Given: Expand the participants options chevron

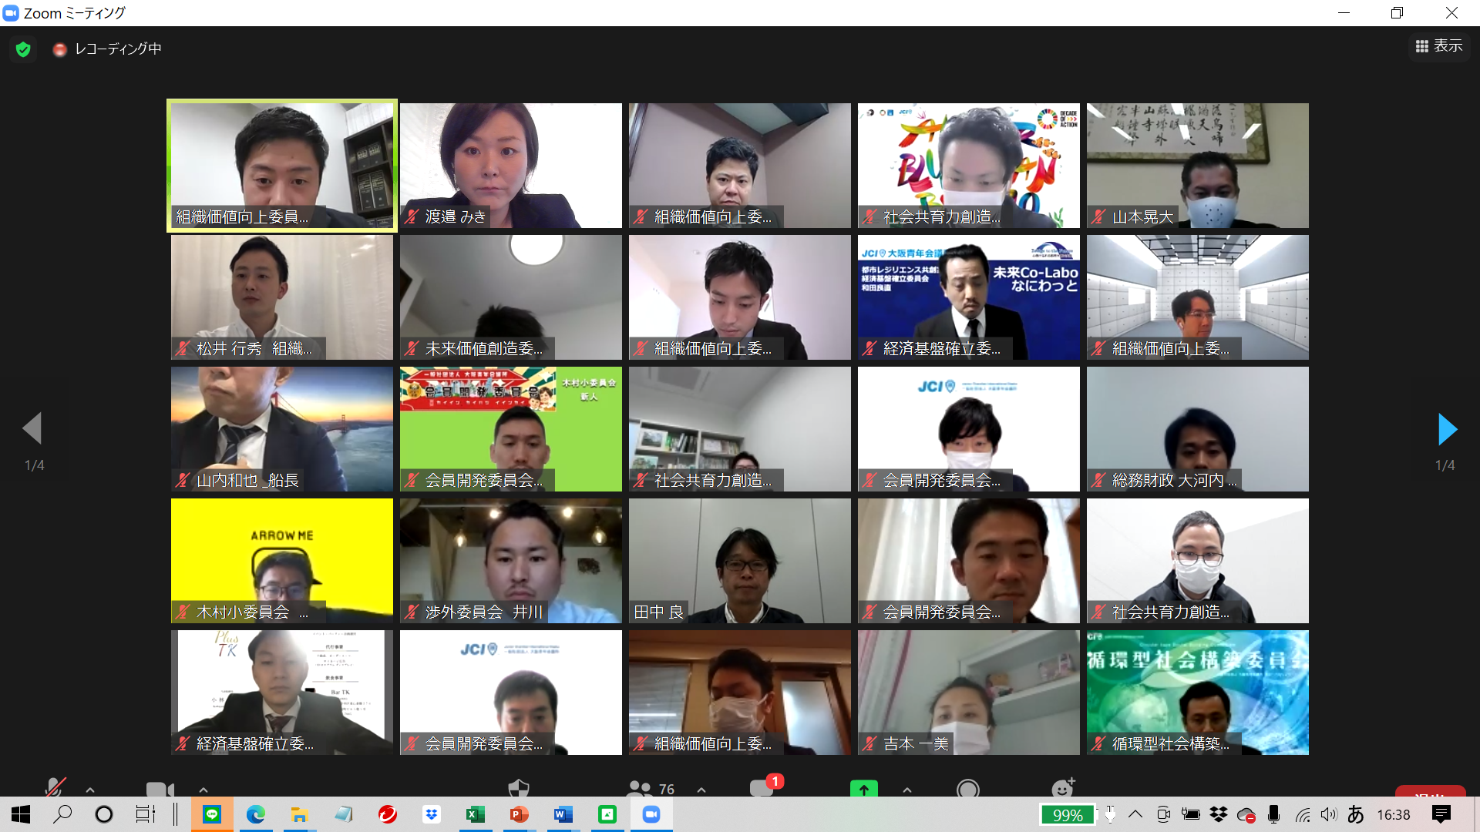Looking at the screenshot, I should pos(701,790).
